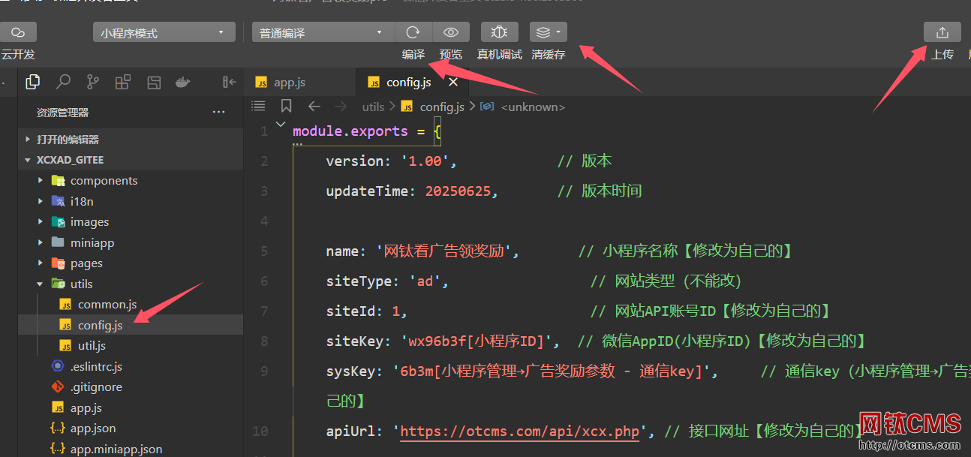
Task: Open the 小程序模式 mode dropdown
Action: point(163,33)
